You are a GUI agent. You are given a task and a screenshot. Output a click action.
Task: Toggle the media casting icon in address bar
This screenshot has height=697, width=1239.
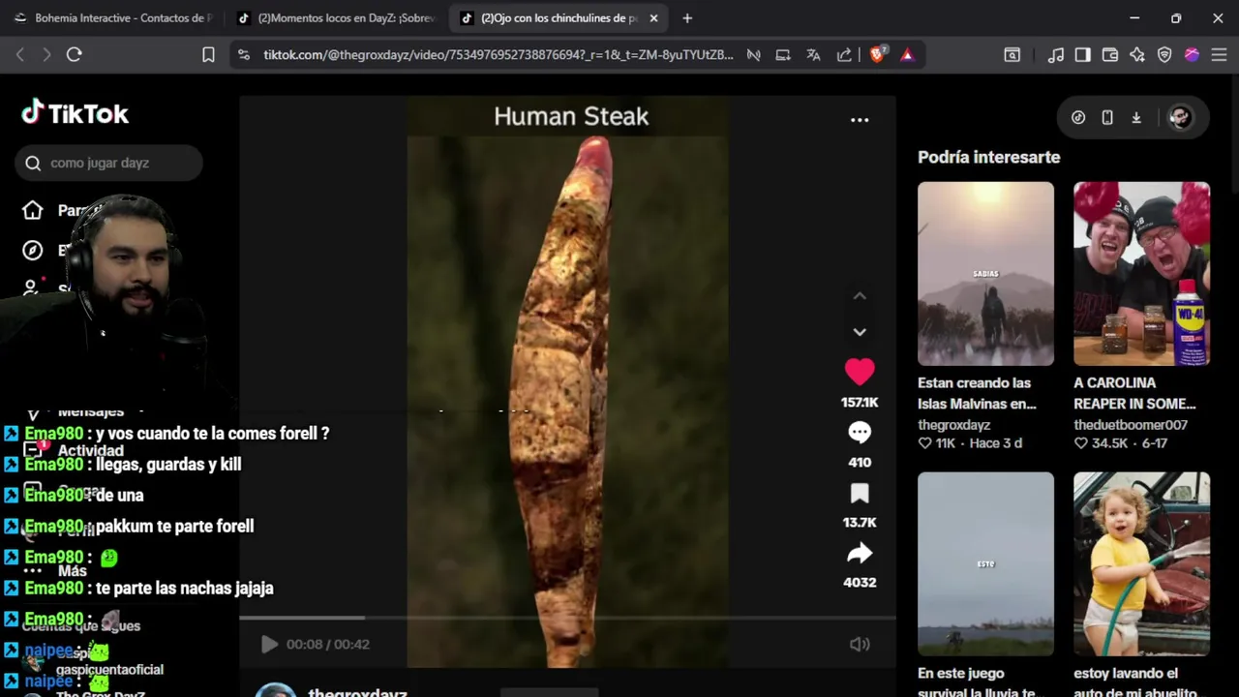click(753, 55)
